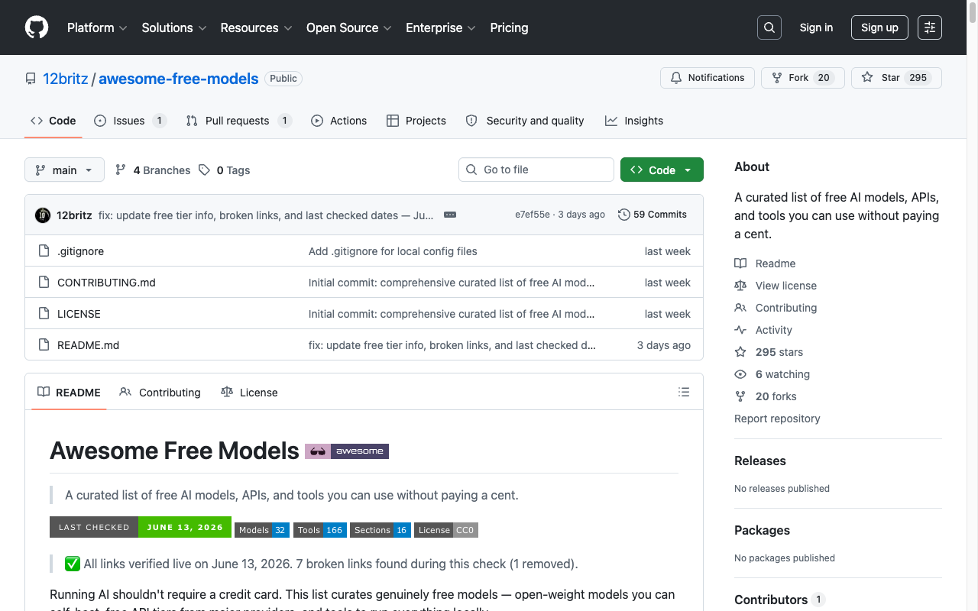Open the LICENSE file
The image size is (978, 611).
pyautogui.click(x=79, y=314)
